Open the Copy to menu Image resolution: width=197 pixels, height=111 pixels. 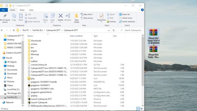tap(52, 18)
